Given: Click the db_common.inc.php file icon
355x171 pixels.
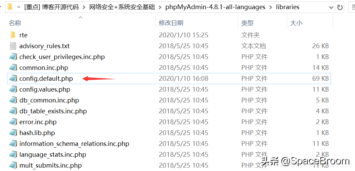Looking at the screenshot, I should pyautogui.click(x=13, y=100).
